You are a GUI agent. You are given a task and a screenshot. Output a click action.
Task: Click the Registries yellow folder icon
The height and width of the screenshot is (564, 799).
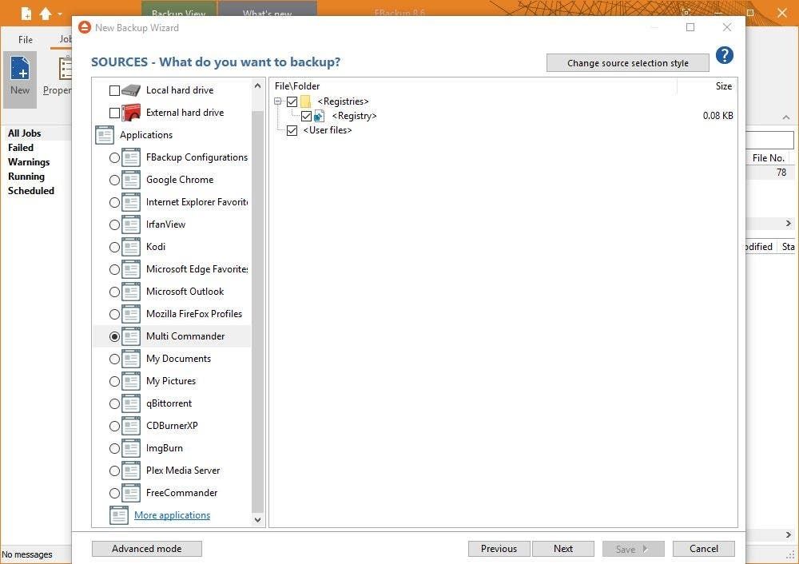306,102
